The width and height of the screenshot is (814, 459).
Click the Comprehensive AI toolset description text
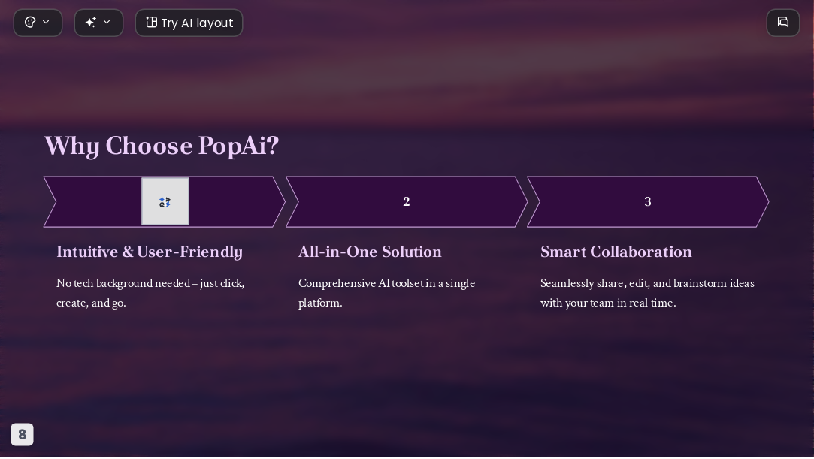click(387, 293)
